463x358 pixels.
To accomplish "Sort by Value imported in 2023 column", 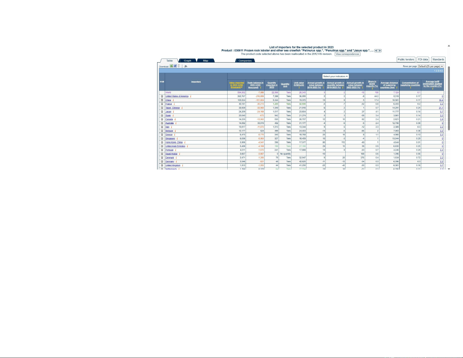I will pyautogui.click(x=237, y=85).
